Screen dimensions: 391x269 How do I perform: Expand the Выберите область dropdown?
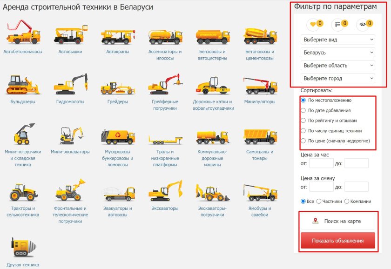(x=339, y=65)
